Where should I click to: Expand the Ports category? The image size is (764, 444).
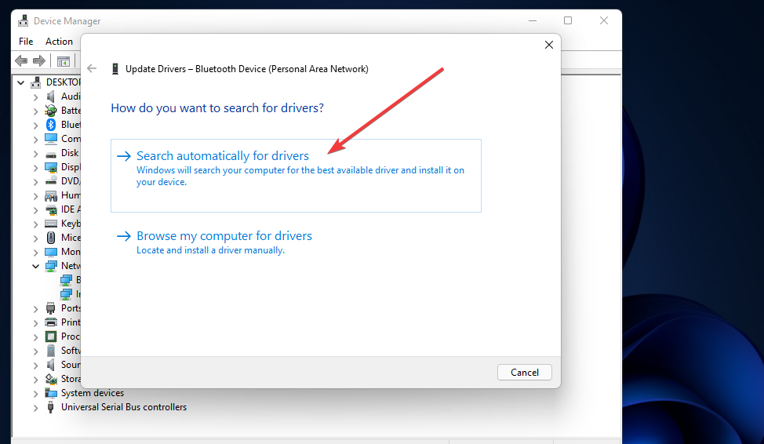35,308
